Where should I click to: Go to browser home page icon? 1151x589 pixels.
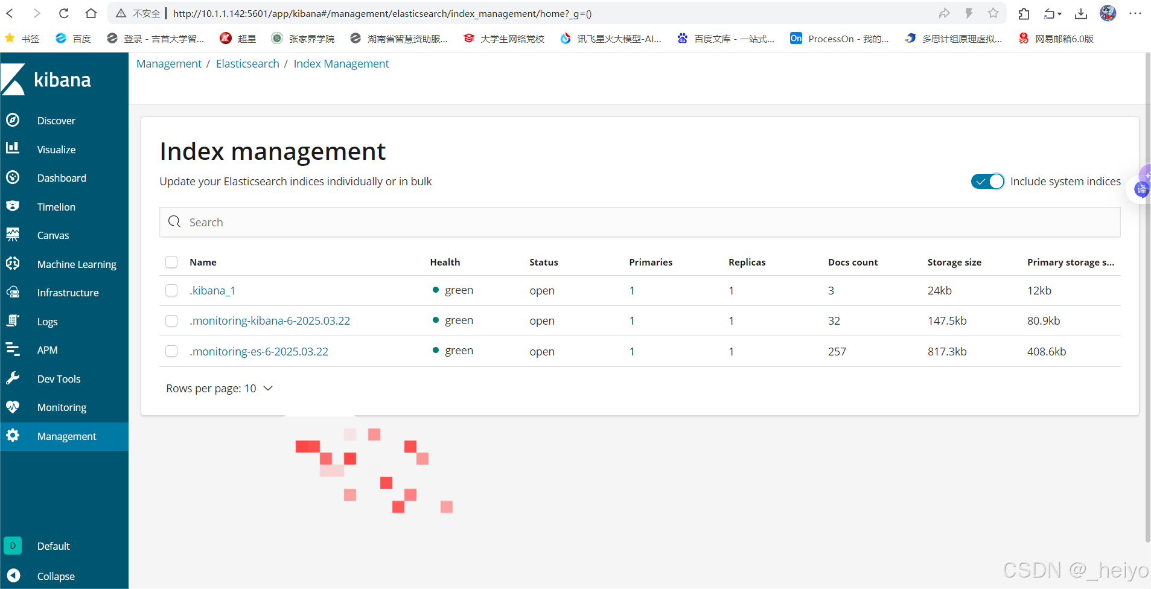pos(91,13)
